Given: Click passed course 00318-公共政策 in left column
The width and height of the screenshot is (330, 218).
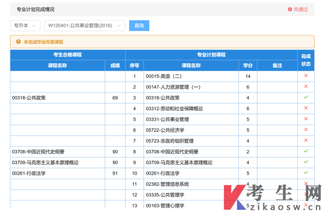Looking at the screenshot, I should click(x=29, y=98).
